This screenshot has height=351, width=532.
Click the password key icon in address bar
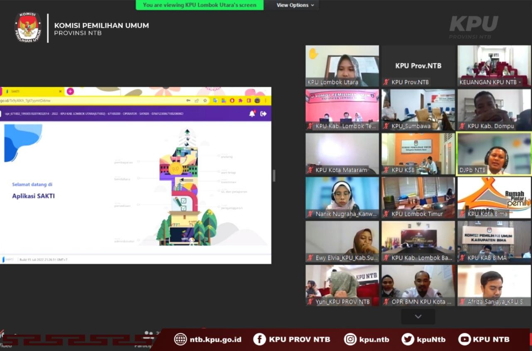[x=188, y=101]
